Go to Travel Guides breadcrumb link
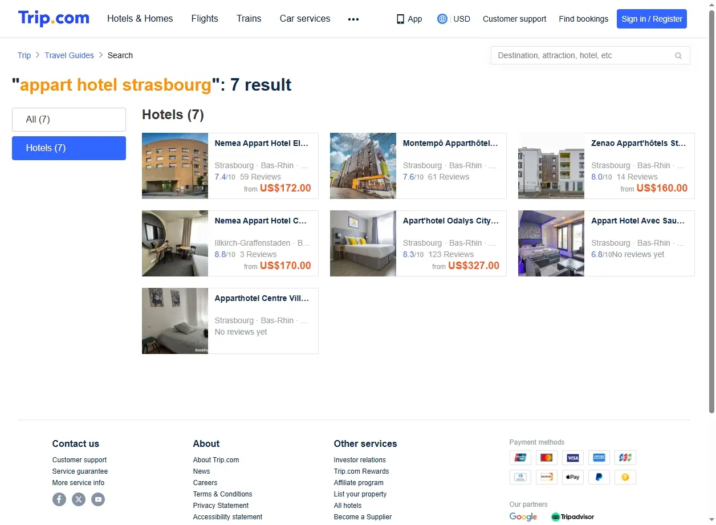Image resolution: width=716 pixels, height=525 pixels. [70, 55]
